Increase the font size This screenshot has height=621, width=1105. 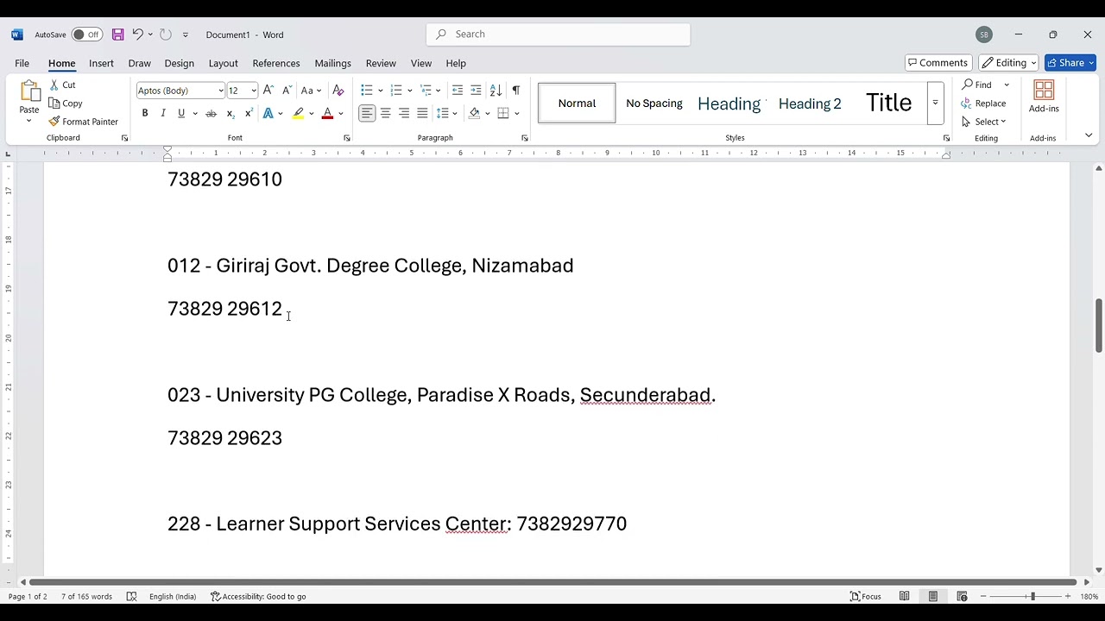tap(268, 91)
